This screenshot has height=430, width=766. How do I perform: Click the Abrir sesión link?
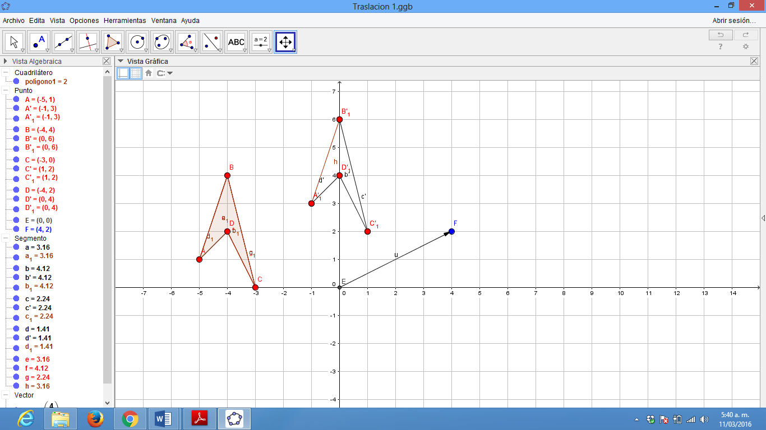coord(733,21)
